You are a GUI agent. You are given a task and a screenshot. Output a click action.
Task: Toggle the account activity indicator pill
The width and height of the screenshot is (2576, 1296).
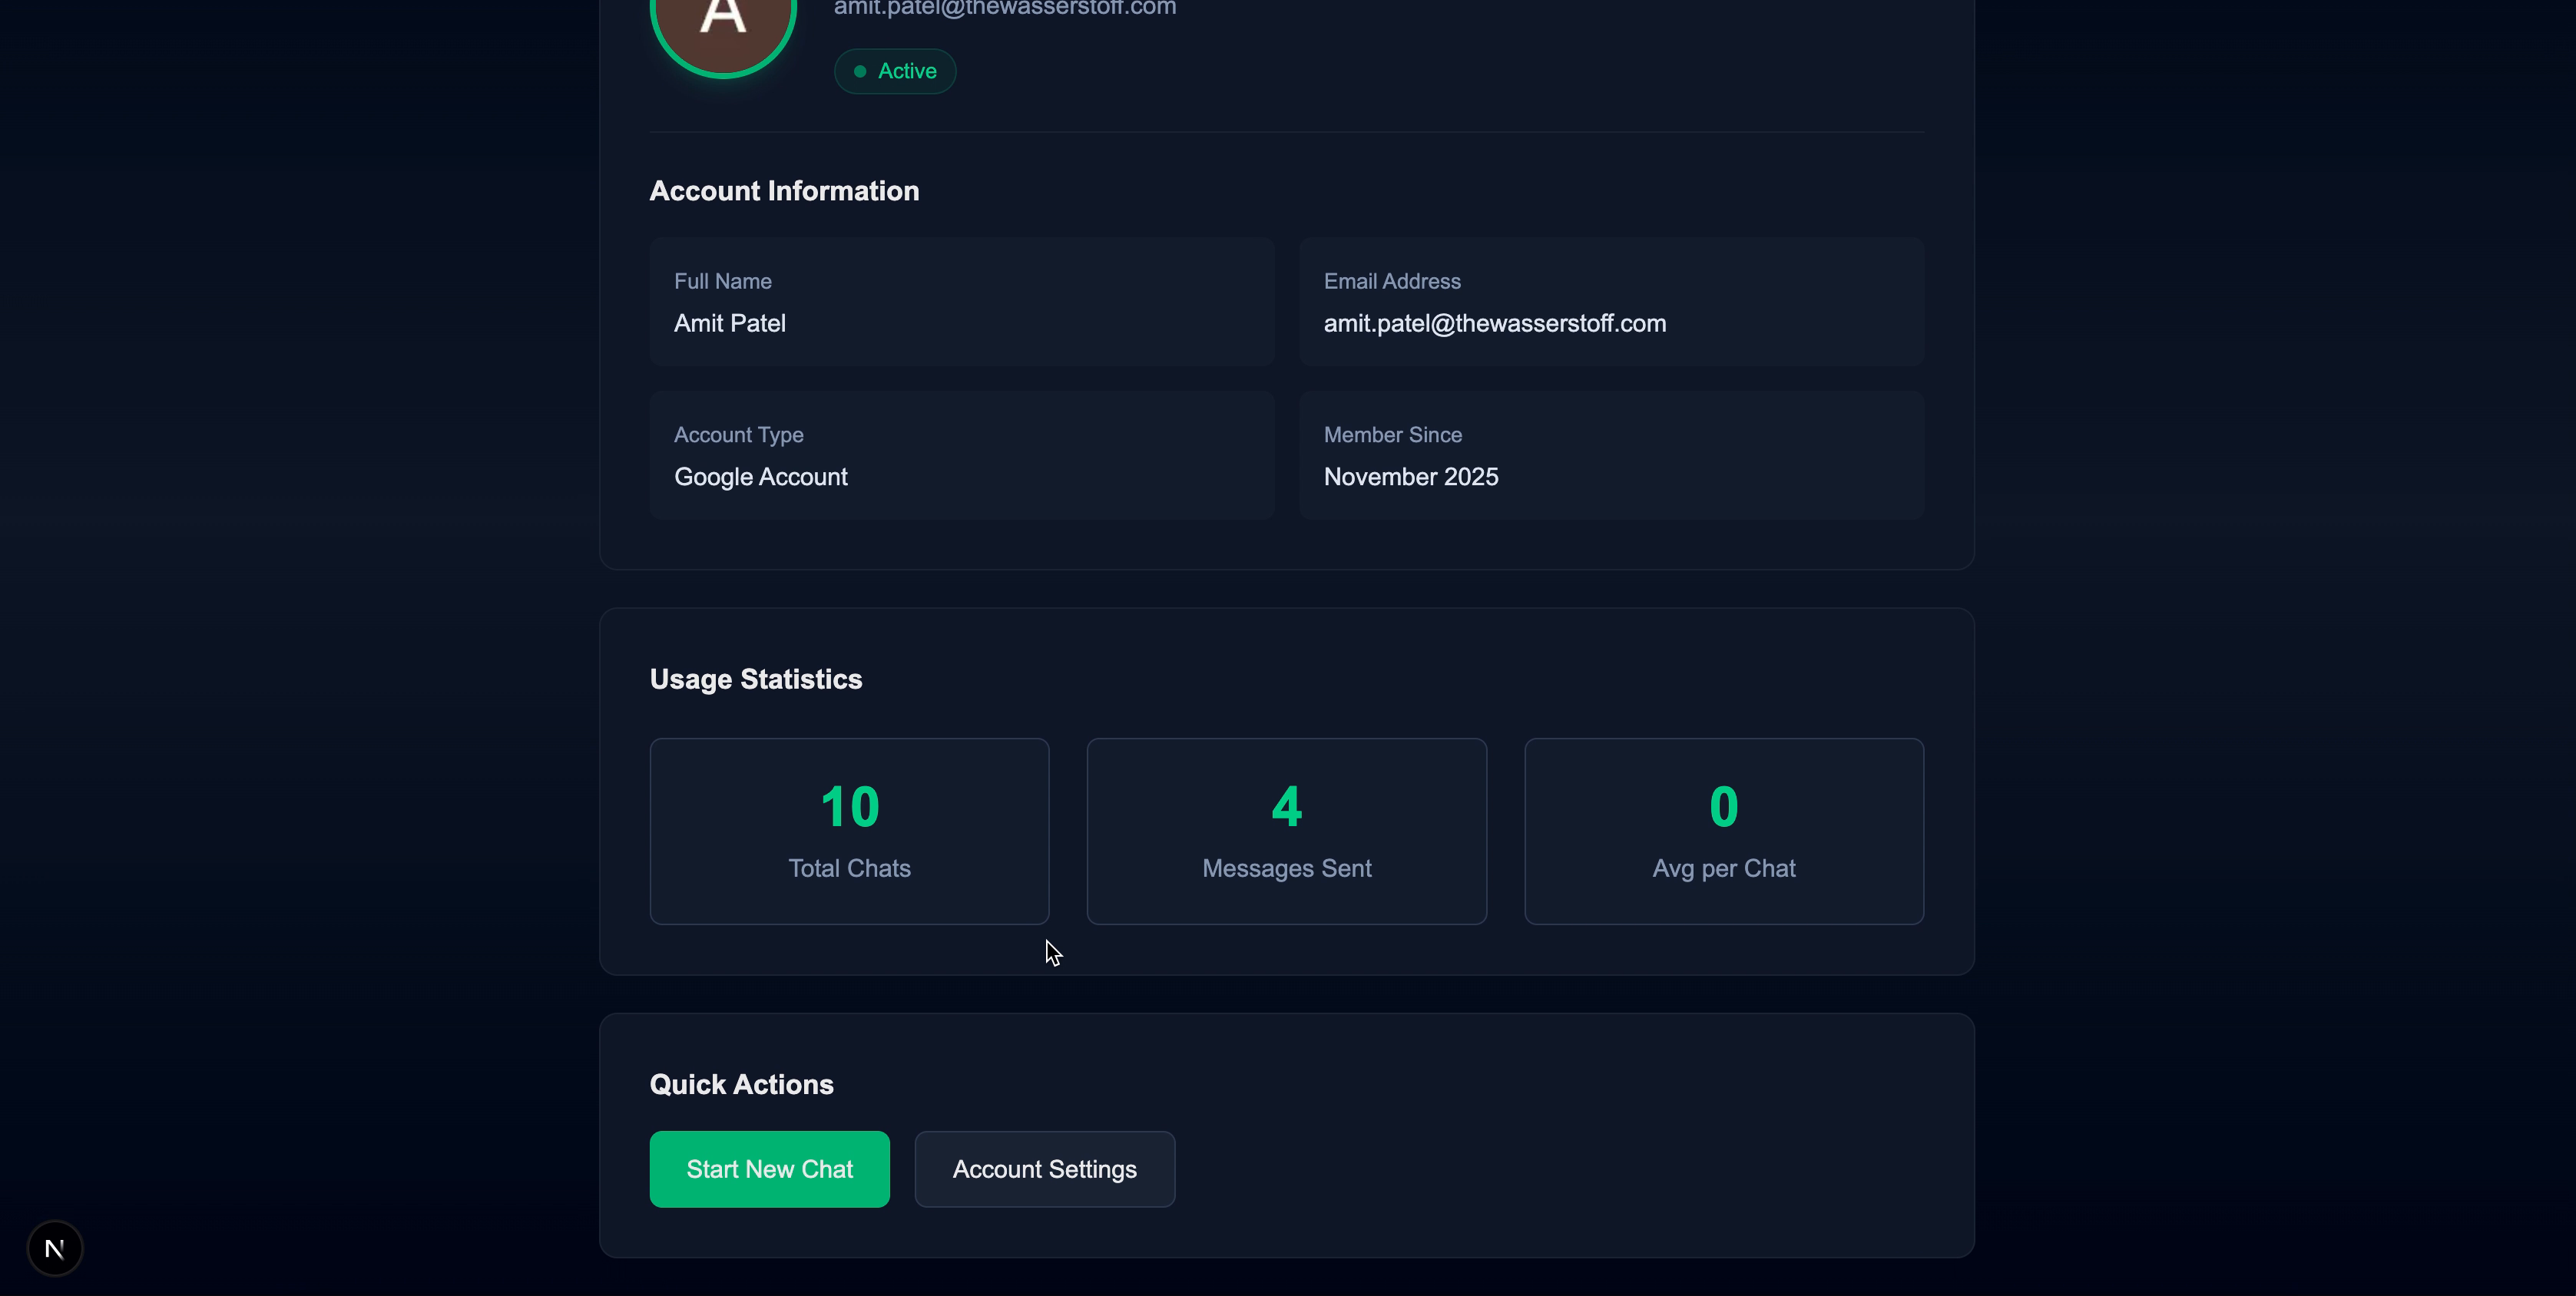pos(894,70)
